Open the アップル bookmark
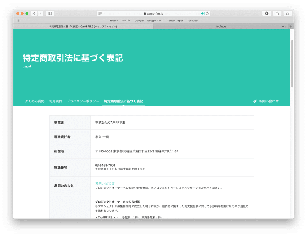Viewport: 307px width, 236px height. pos(126,21)
